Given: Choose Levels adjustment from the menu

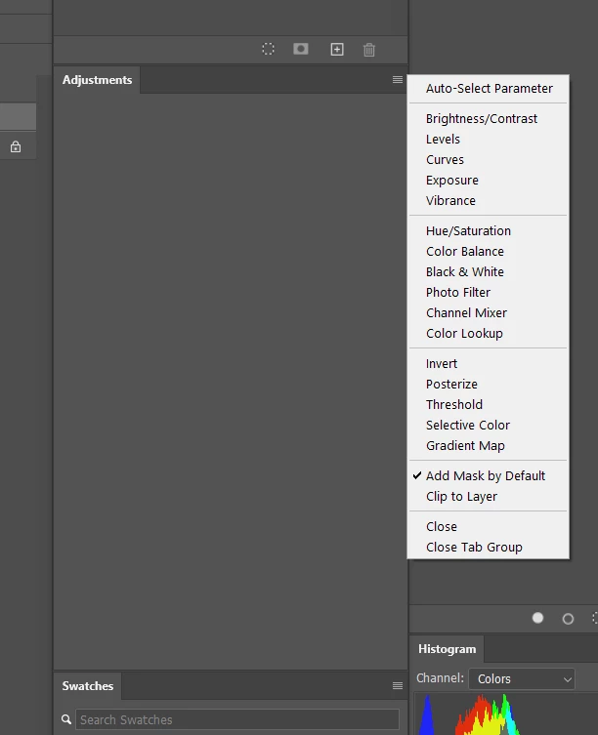Looking at the screenshot, I should (x=489, y=140).
